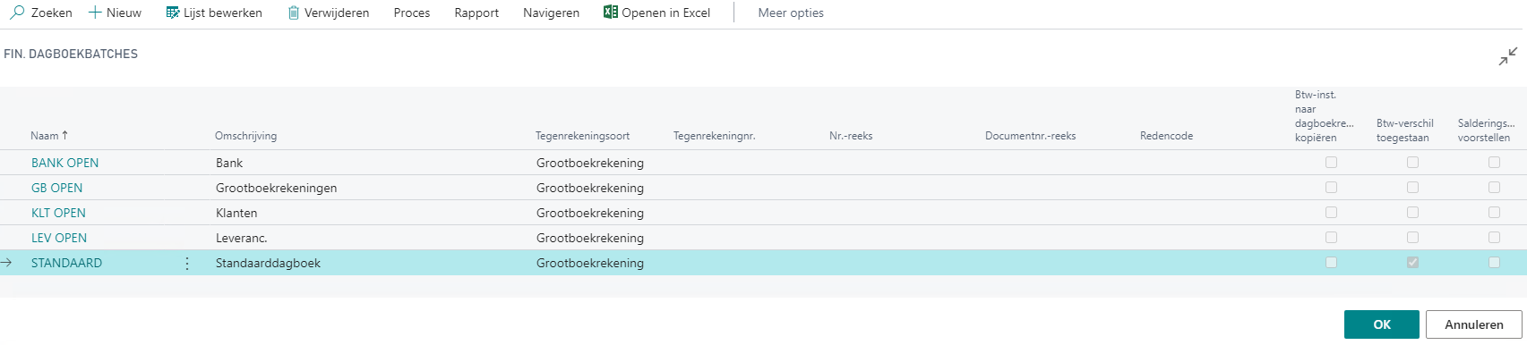Image resolution: width=1527 pixels, height=345 pixels.
Task: Toggle Salderings voorstellen checkbox for STANDAARD
Action: click(1494, 263)
